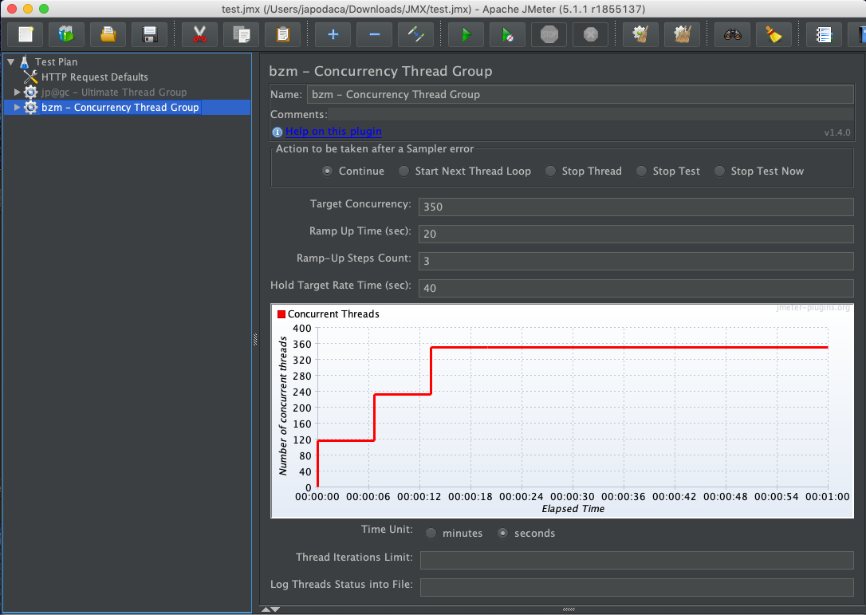Click the Ramp Up Time field
Screen dimensions: 866x615
(636, 234)
